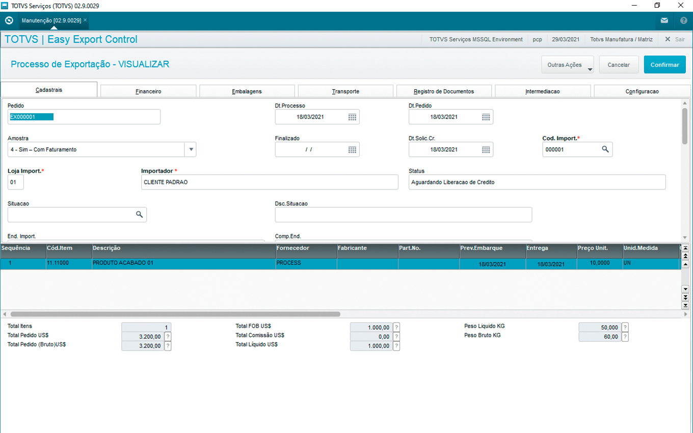693x433 pixels.
Task: Click the horizontal scrollbar under items grid
Action: (x=175, y=314)
